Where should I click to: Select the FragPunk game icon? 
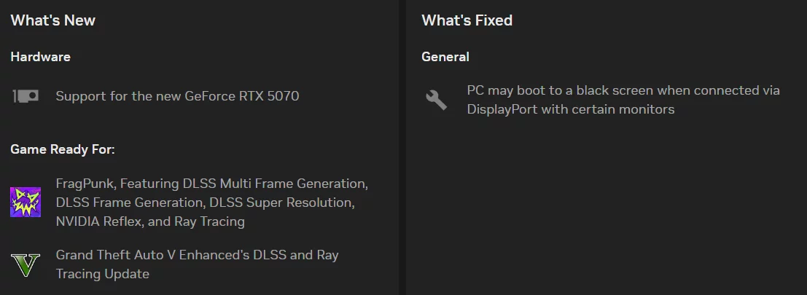26,202
